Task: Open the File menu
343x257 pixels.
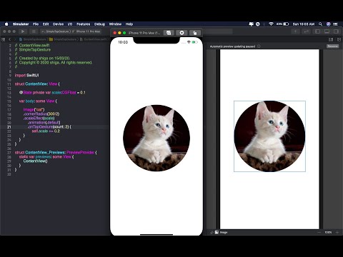Action: [x=36, y=24]
